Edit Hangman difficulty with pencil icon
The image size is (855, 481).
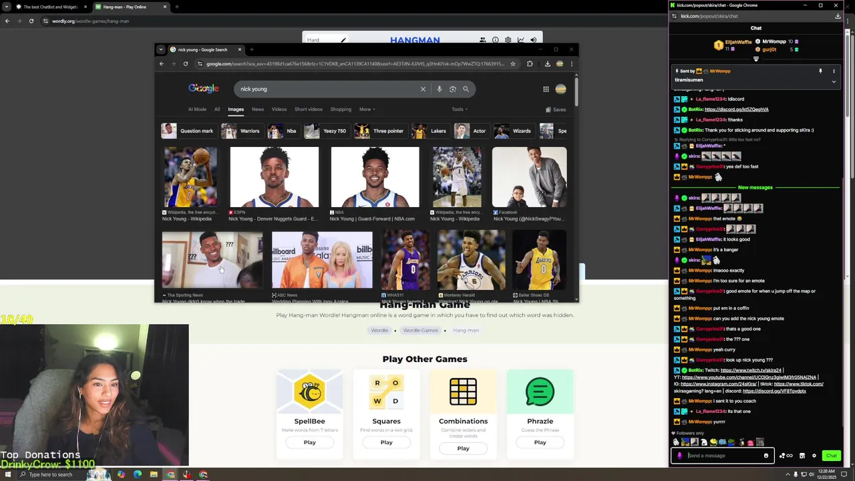(x=343, y=40)
